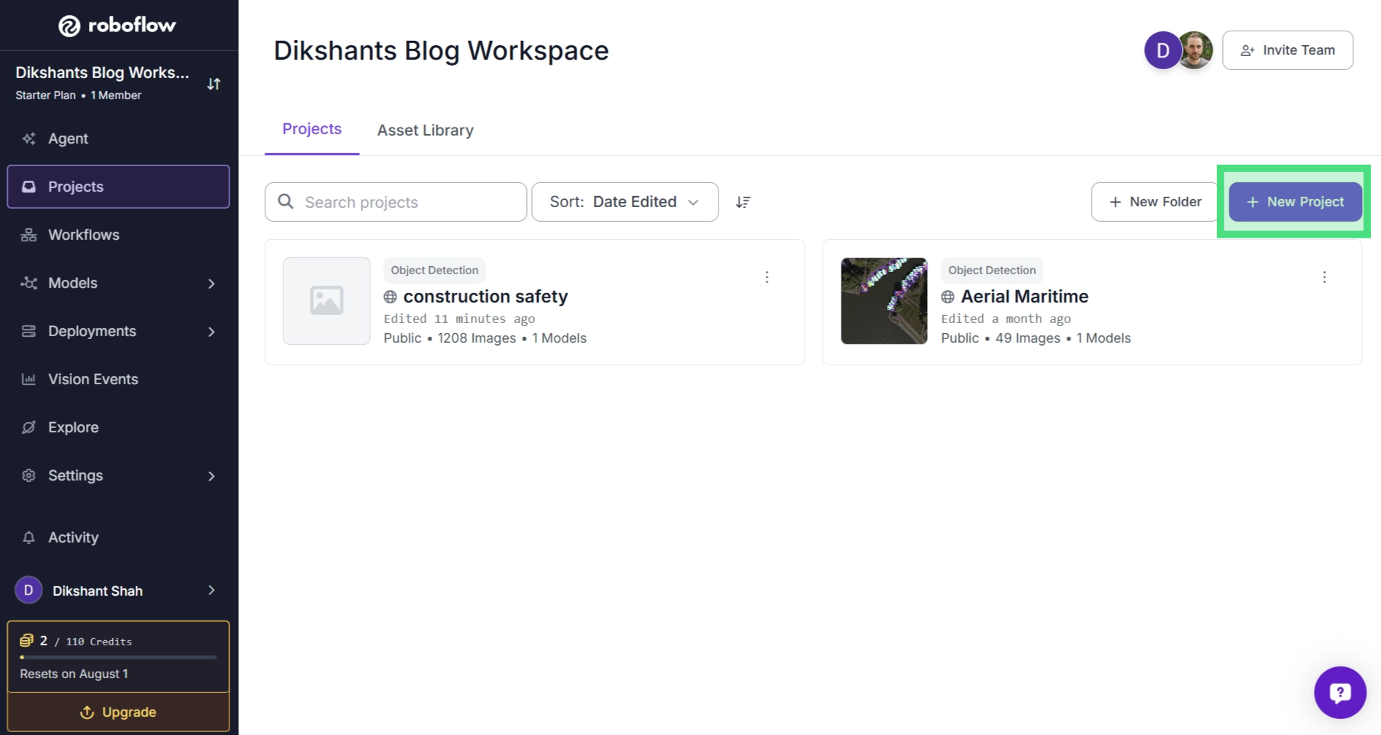
Task: Expand the Dikshant Shah account menu
Action: pyautogui.click(x=211, y=591)
